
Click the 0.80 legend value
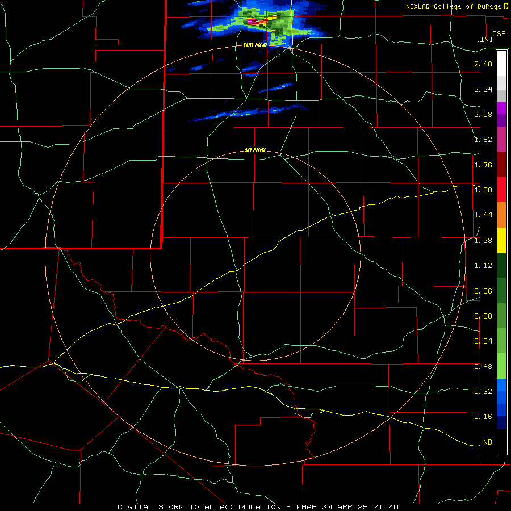[483, 316]
